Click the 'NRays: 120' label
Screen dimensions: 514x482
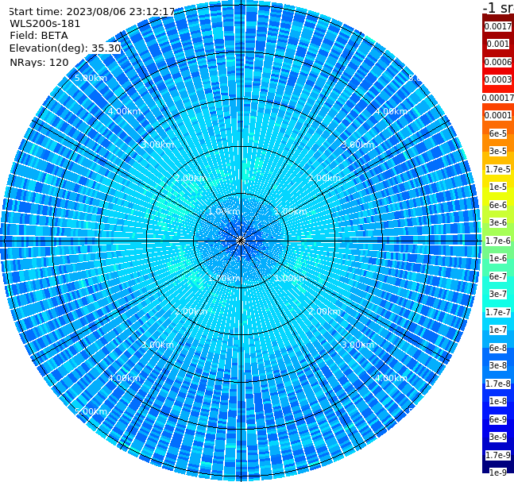[39, 62]
